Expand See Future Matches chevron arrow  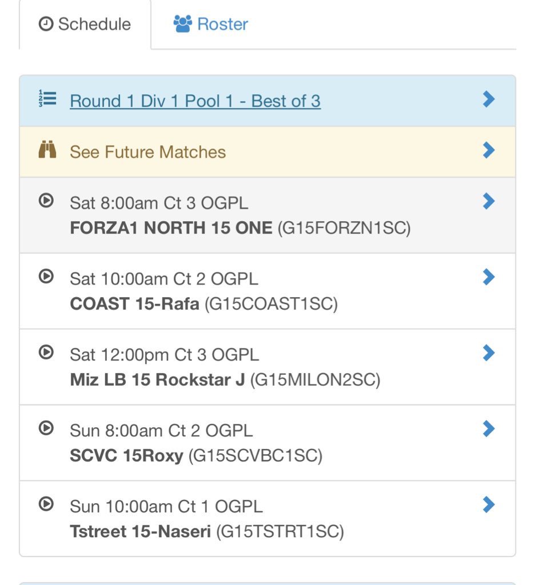[x=488, y=150]
